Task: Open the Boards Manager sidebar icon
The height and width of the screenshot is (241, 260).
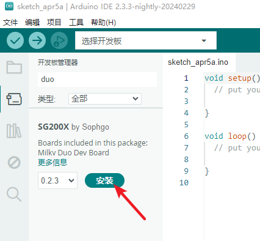Action: coord(14,99)
